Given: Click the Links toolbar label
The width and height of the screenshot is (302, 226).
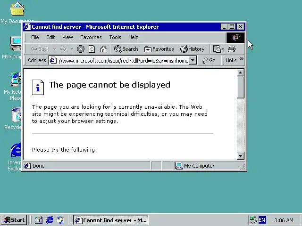Looking at the screenshot, I should tap(231, 60).
